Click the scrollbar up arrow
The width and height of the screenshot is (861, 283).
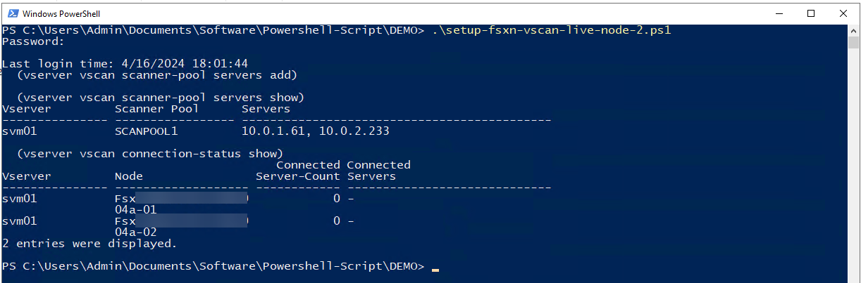(x=854, y=32)
